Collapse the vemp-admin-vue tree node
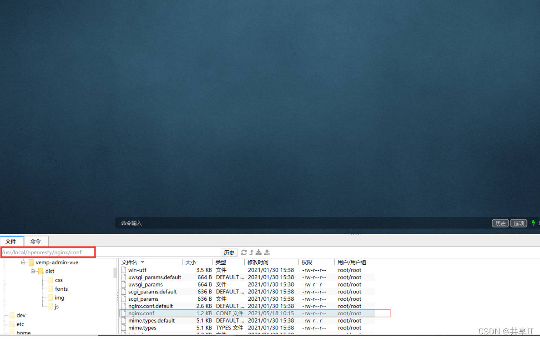 coord(23,263)
